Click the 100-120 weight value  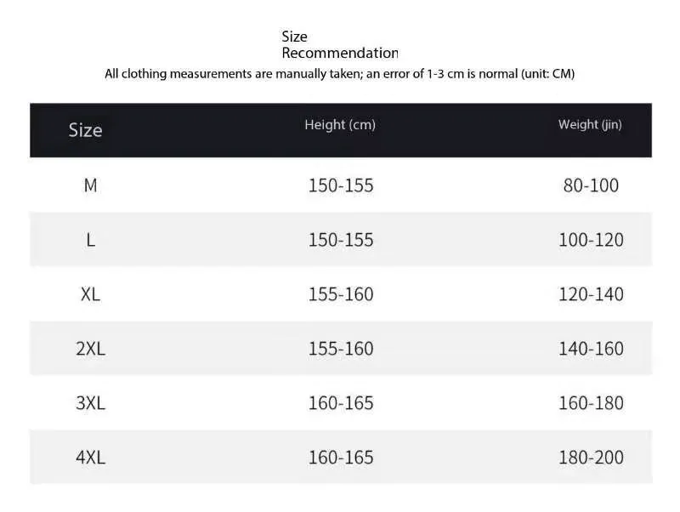tap(591, 240)
